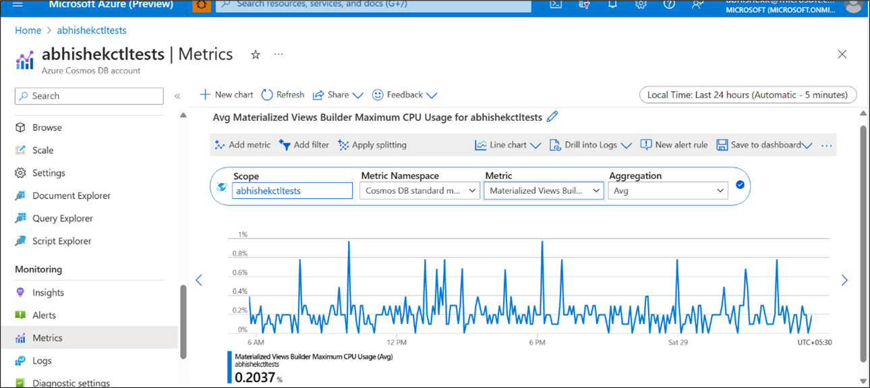Image resolution: width=870 pixels, height=388 pixels.
Task: Open the Feedback dropdown
Action: (x=405, y=95)
